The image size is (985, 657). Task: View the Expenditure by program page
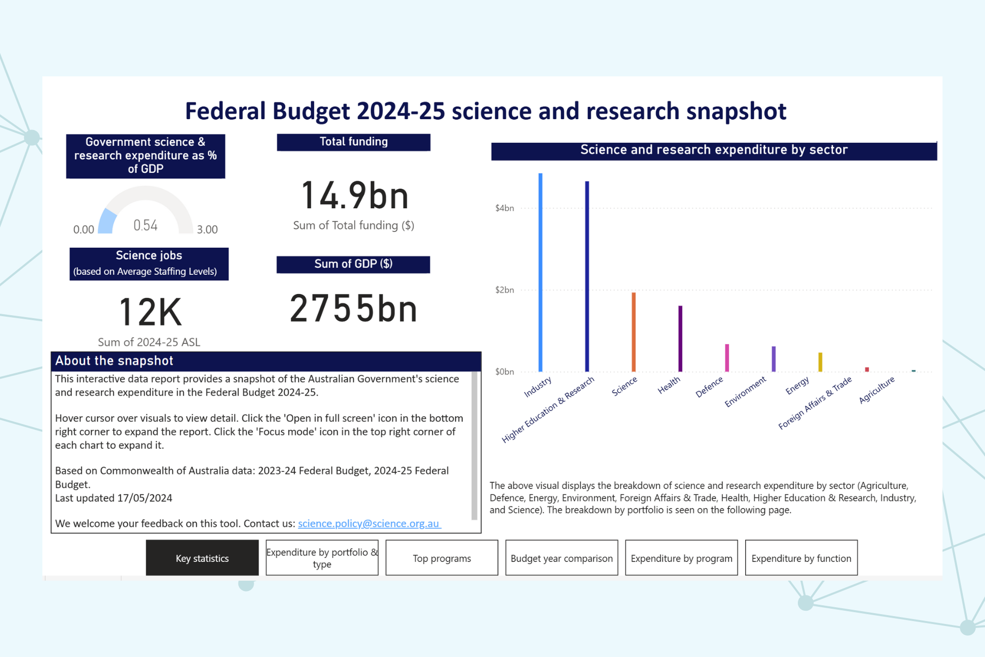tap(681, 558)
